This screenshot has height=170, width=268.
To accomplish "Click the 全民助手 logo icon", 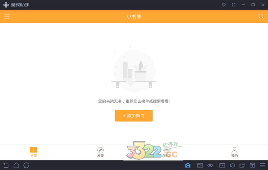I will point(6,5).
